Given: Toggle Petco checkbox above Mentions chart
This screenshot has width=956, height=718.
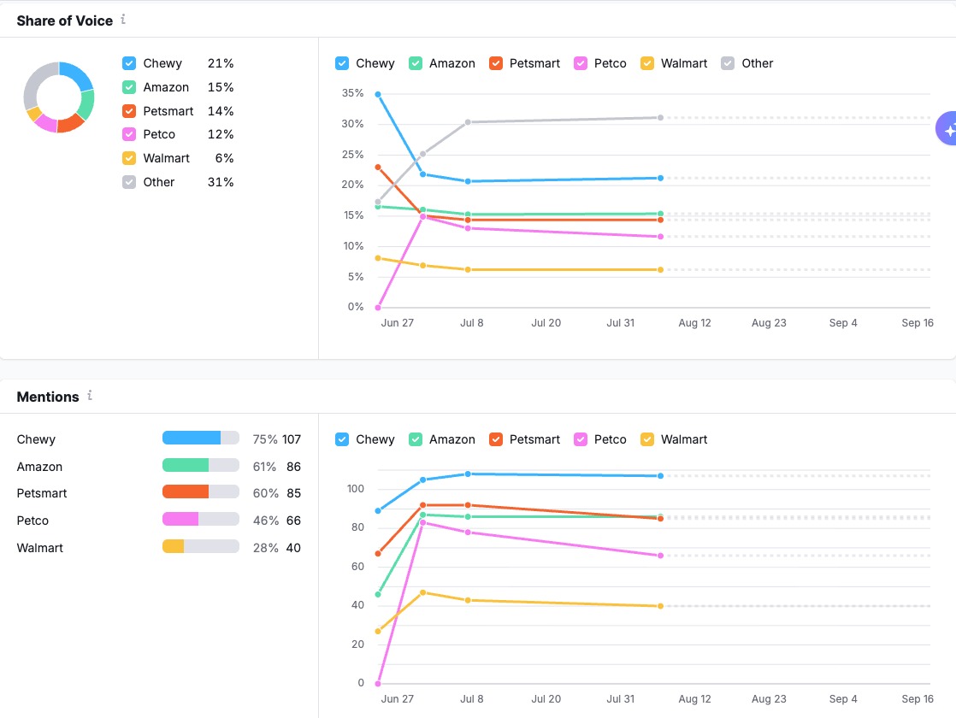Looking at the screenshot, I should pos(581,439).
